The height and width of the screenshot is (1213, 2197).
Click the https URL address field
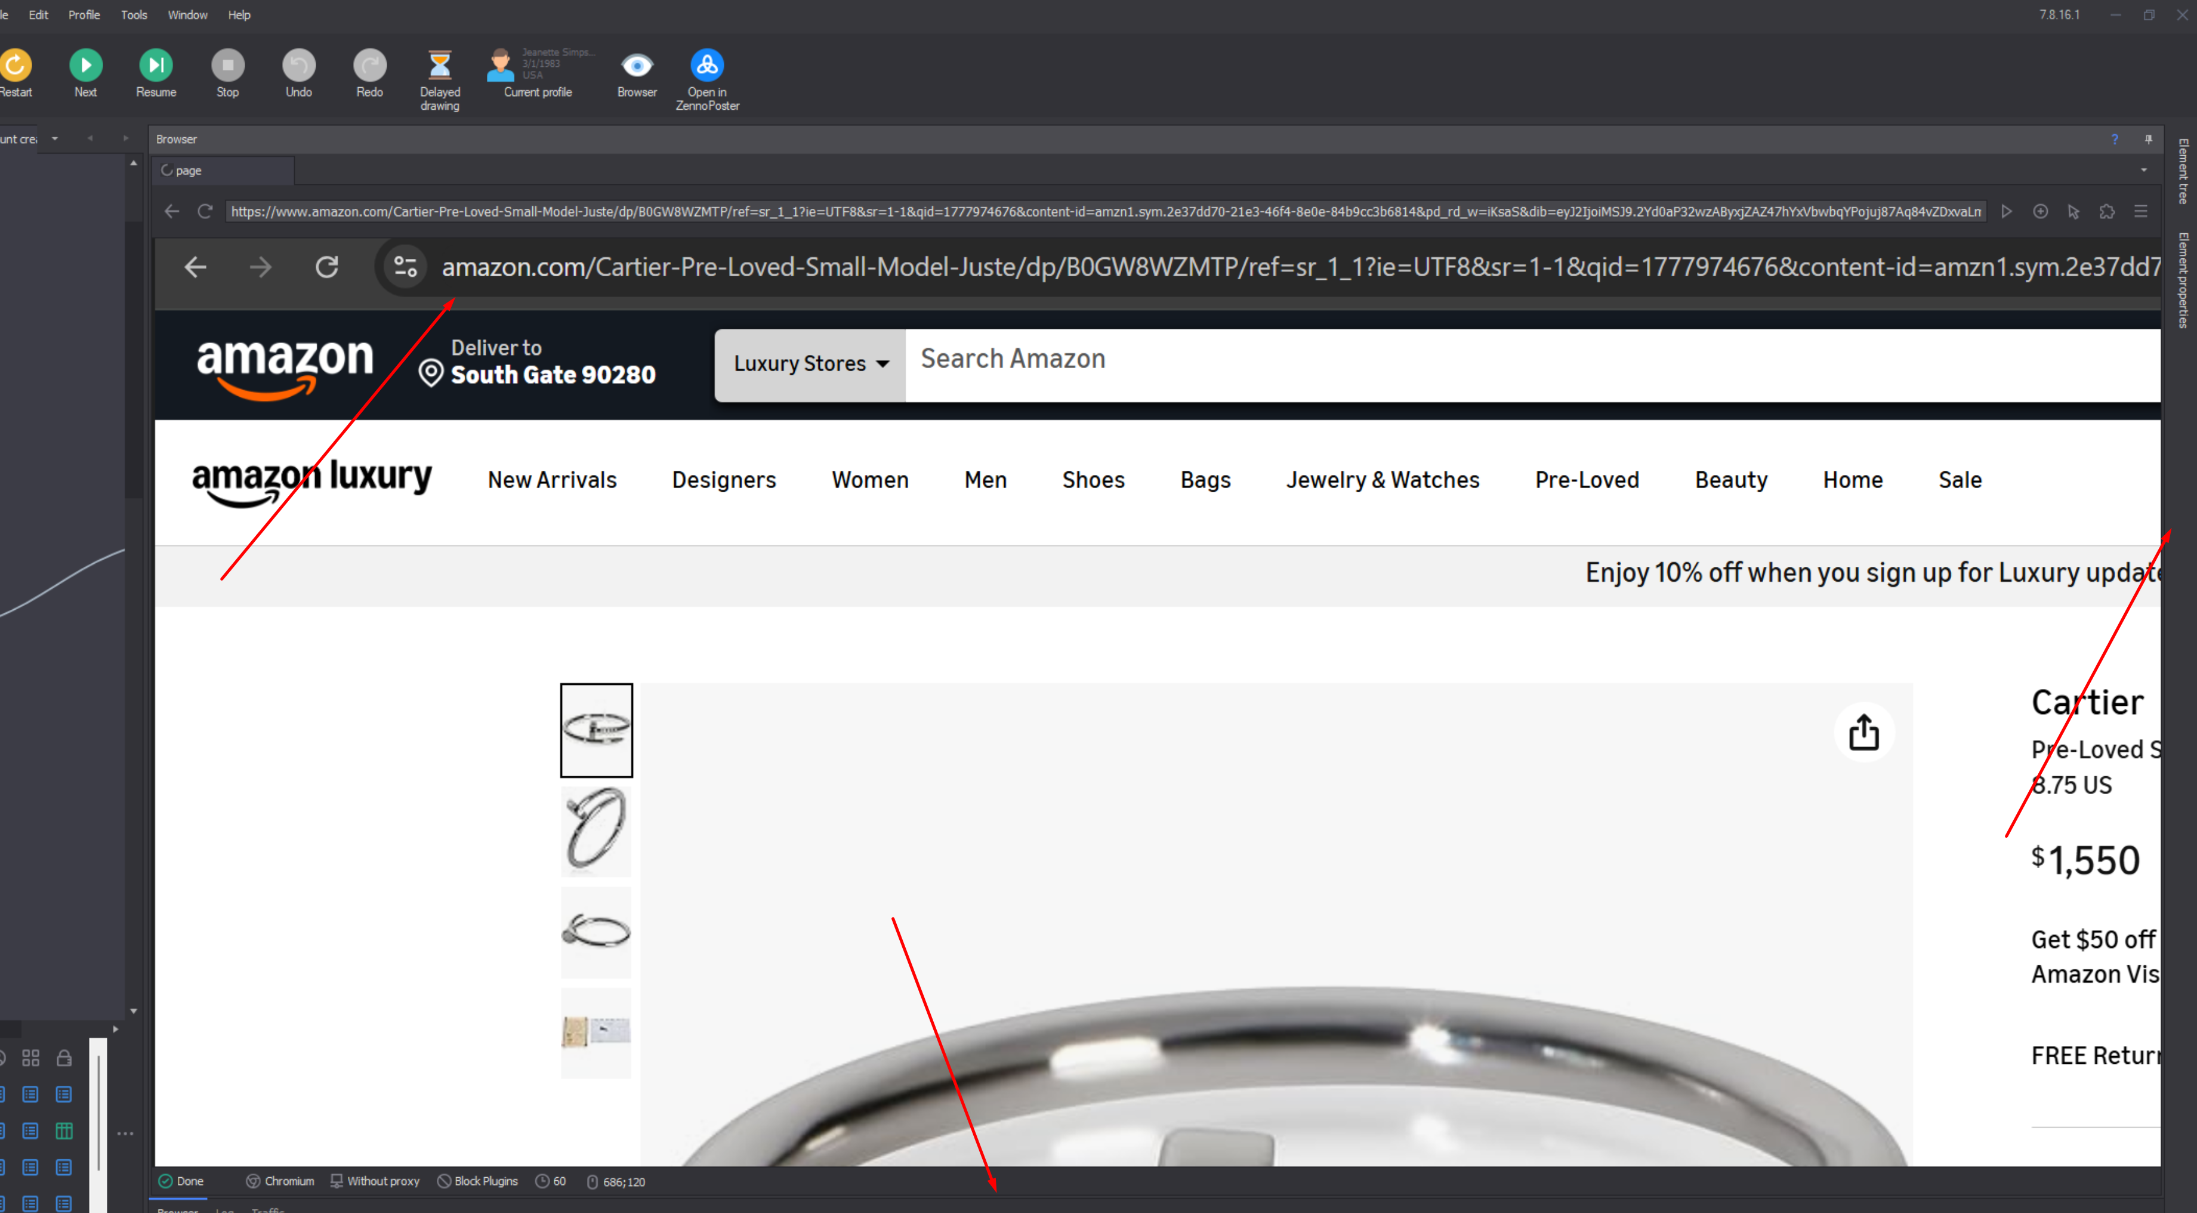tap(1107, 212)
